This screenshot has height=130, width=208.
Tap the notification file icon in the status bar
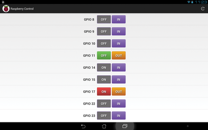pos(3,2)
